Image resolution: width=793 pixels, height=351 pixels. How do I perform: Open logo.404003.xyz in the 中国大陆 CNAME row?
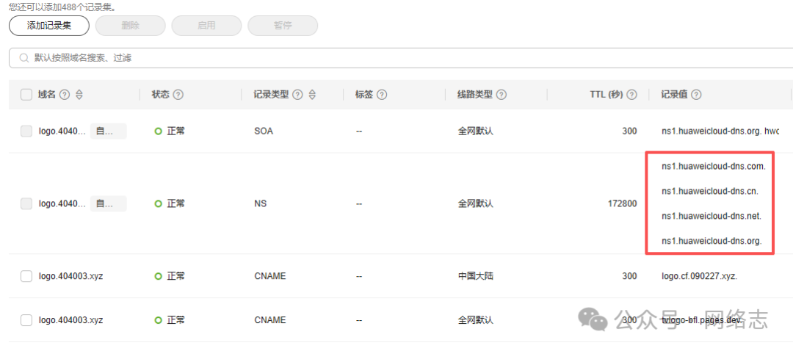pyautogui.click(x=70, y=276)
